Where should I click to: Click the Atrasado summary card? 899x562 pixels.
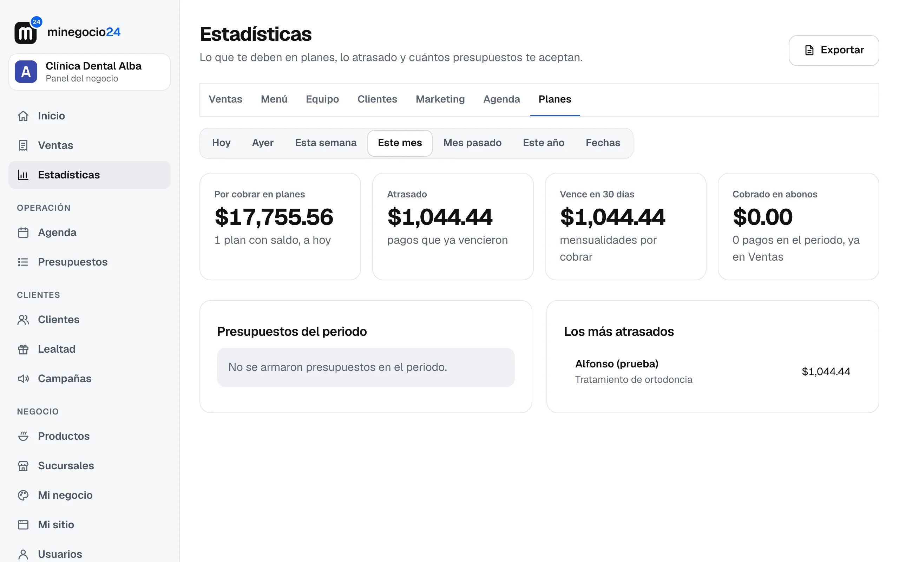click(453, 226)
